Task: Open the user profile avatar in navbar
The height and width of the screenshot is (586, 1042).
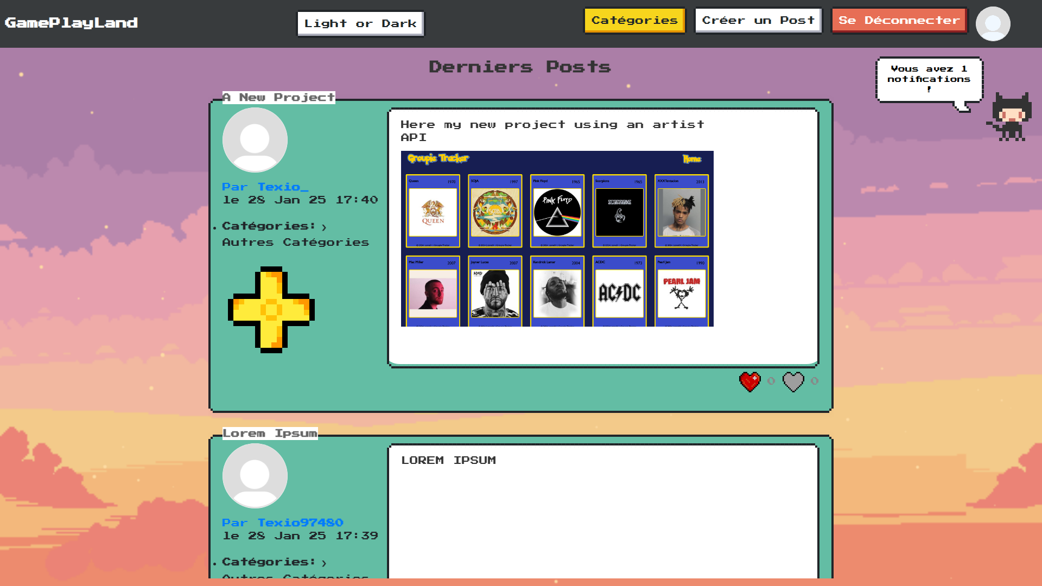Action: point(993,24)
